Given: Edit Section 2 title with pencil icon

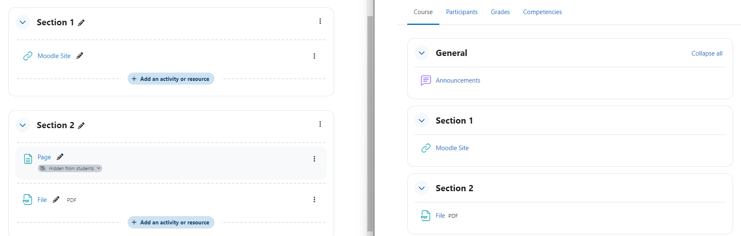Looking at the screenshot, I should [x=81, y=125].
